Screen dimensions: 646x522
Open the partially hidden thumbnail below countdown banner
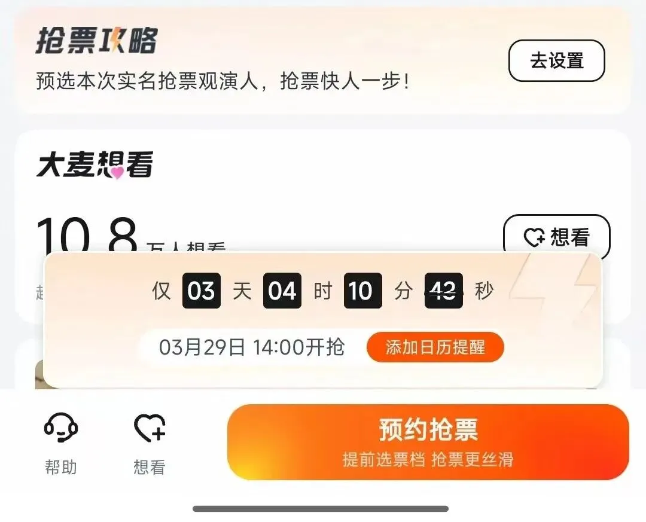tap(39, 374)
